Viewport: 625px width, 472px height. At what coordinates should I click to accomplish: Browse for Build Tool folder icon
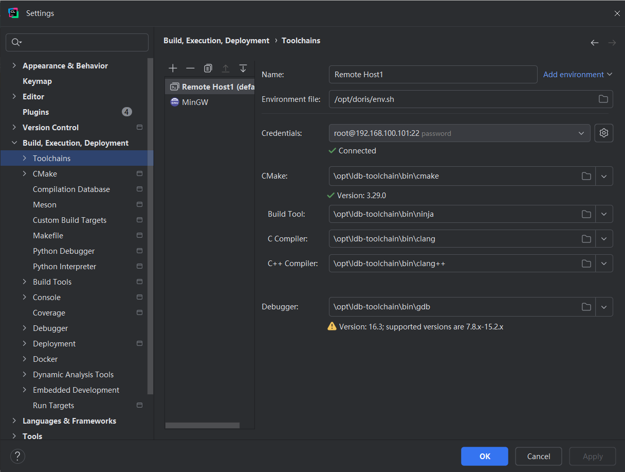(x=586, y=214)
